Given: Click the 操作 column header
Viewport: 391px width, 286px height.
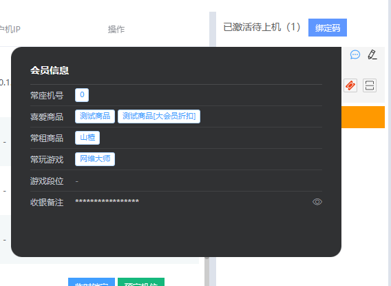Looking at the screenshot, I should (116, 30).
